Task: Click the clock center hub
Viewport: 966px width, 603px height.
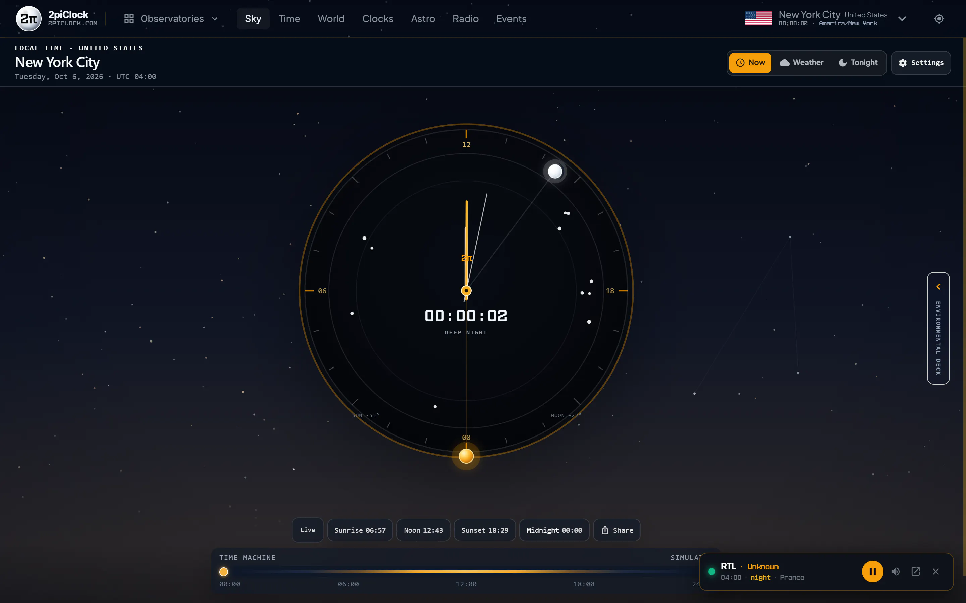Action: (x=466, y=291)
